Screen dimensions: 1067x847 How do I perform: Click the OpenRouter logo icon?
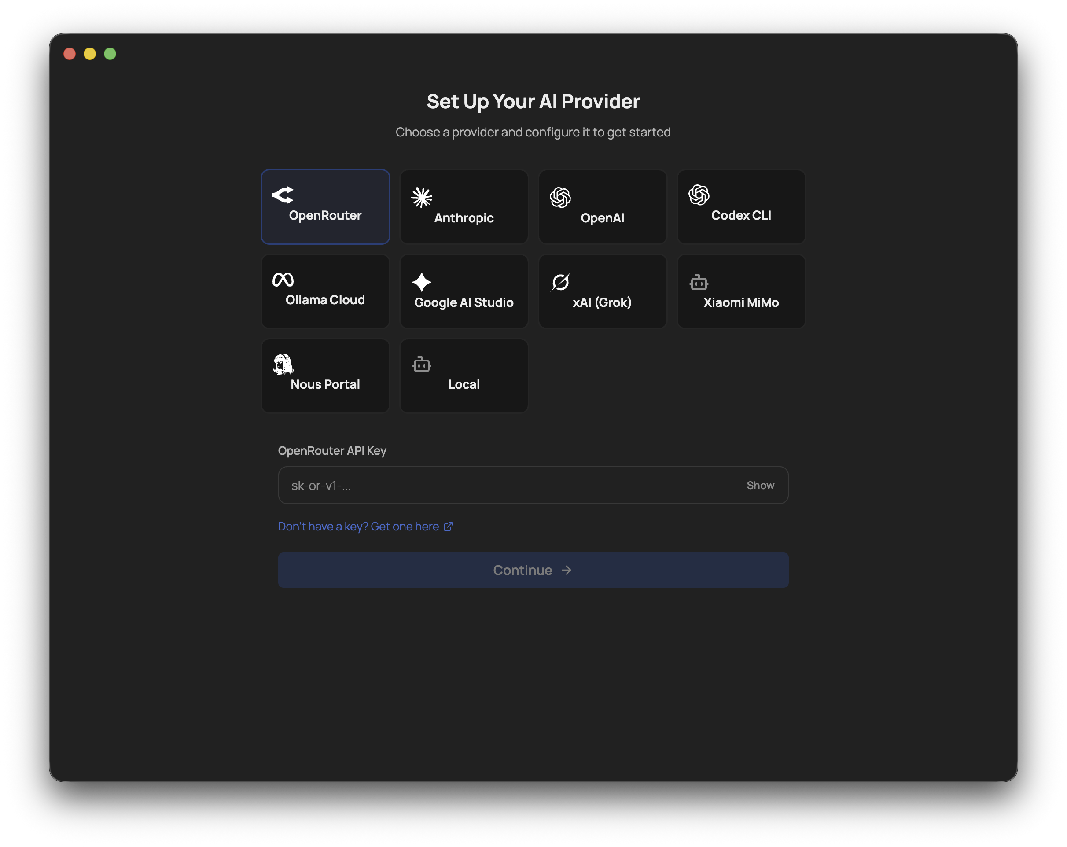coord(283,195)
